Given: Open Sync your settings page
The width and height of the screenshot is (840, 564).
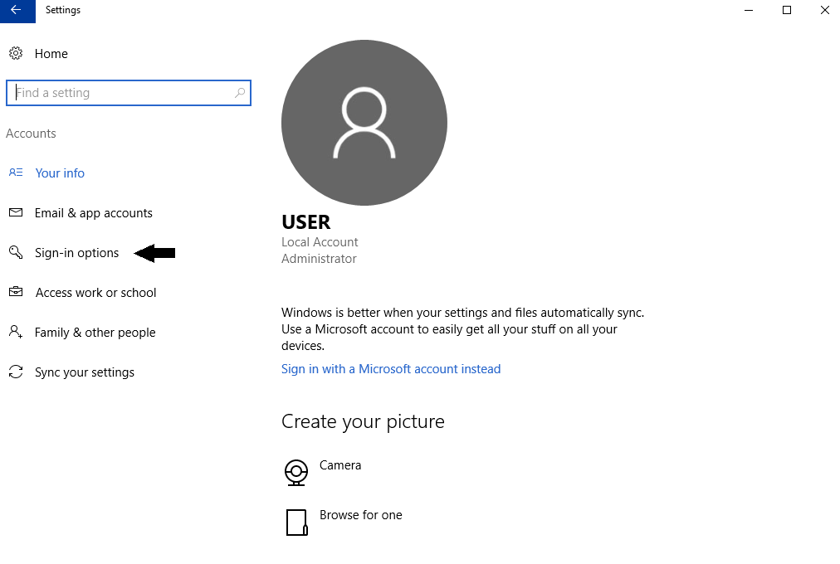Looking at the screenshot, I should (x=84, y=372).
